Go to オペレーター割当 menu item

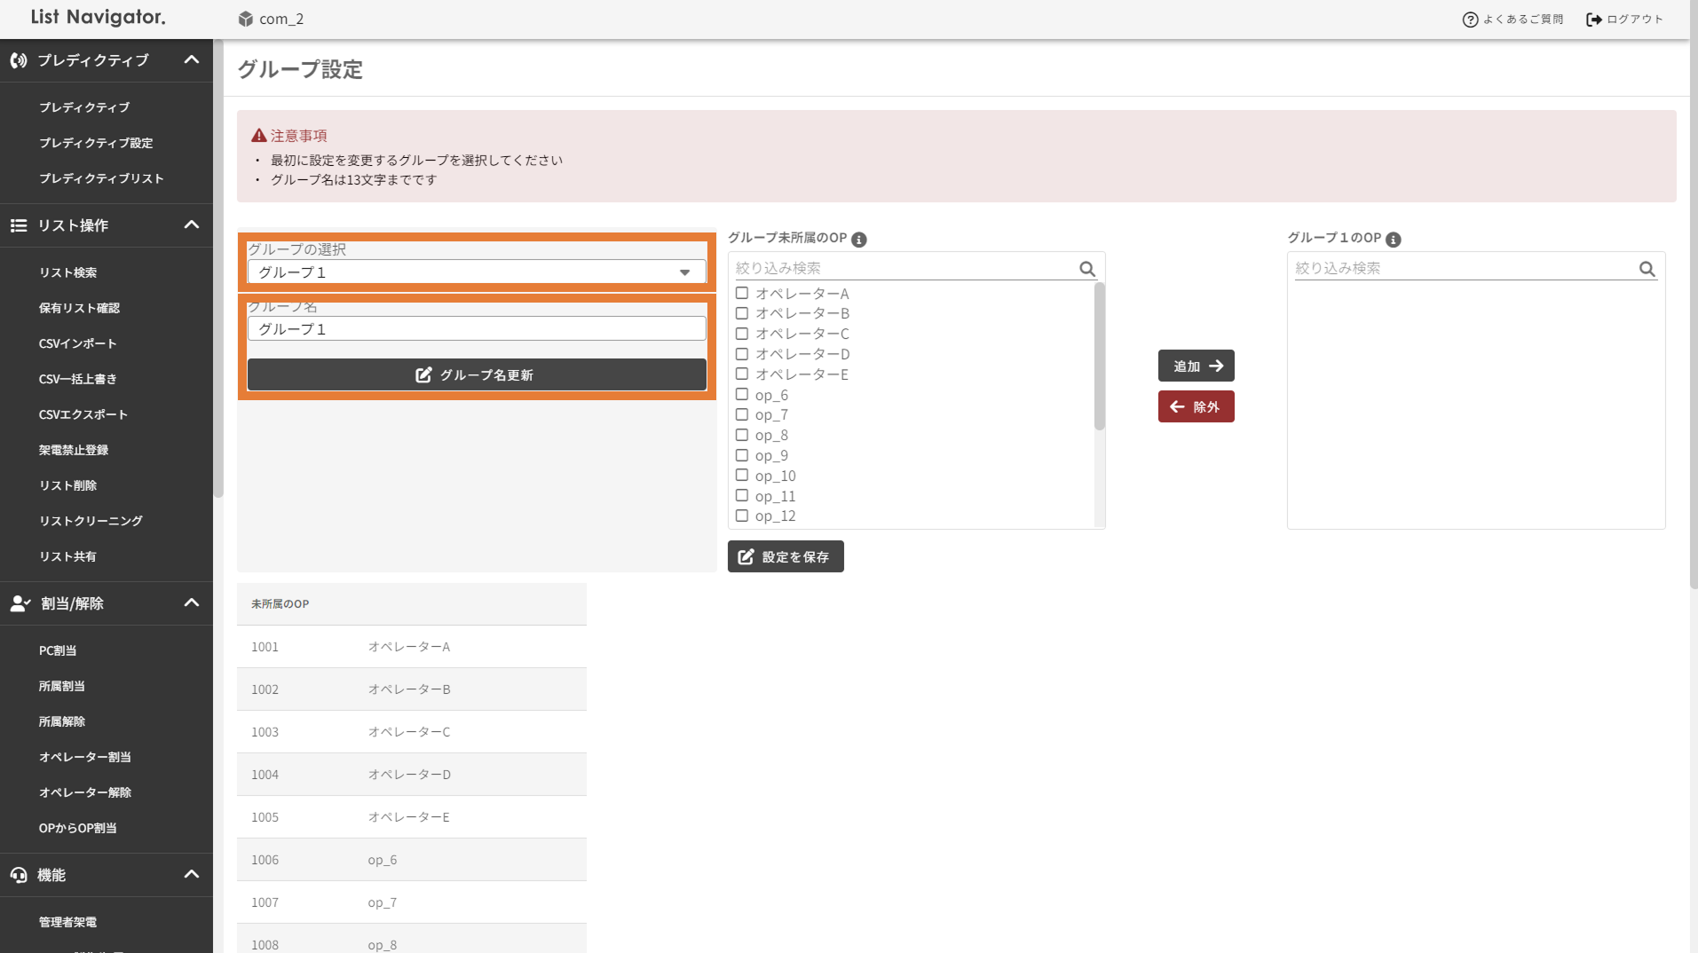pyautogui.click(x=85, y=757)
